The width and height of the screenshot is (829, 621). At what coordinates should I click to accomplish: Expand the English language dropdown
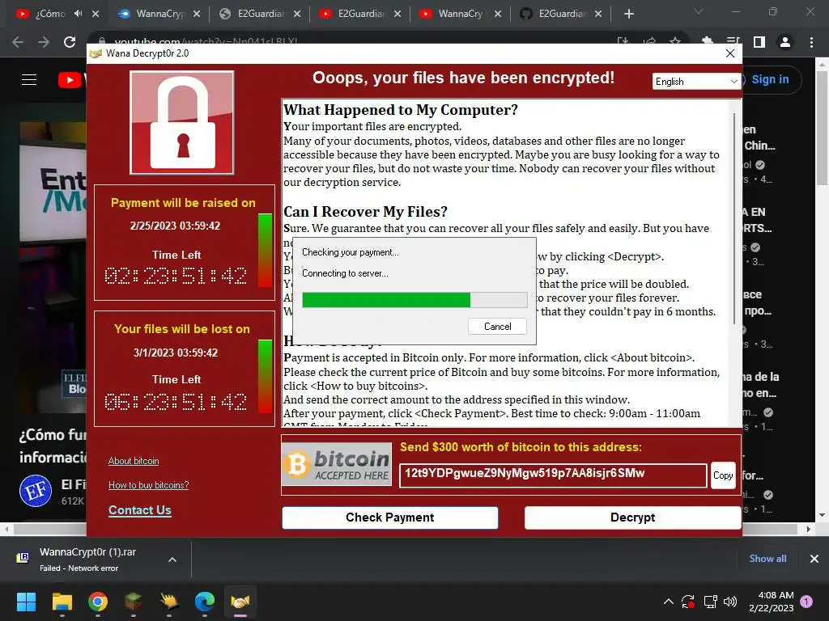(x=695, y=82)
